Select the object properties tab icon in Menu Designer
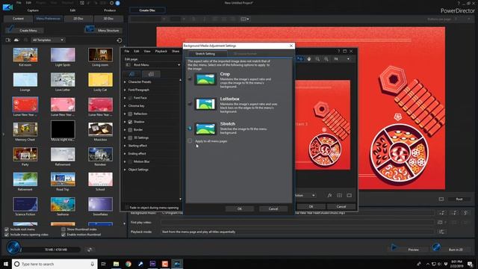This screenshot has width=478, height=269. click(151, 74)
